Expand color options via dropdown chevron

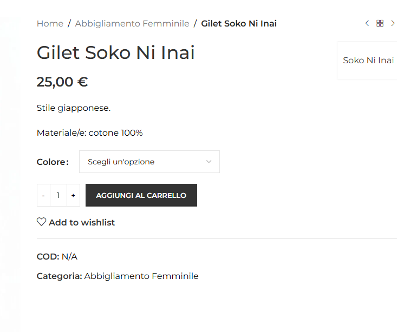[209, 162]
